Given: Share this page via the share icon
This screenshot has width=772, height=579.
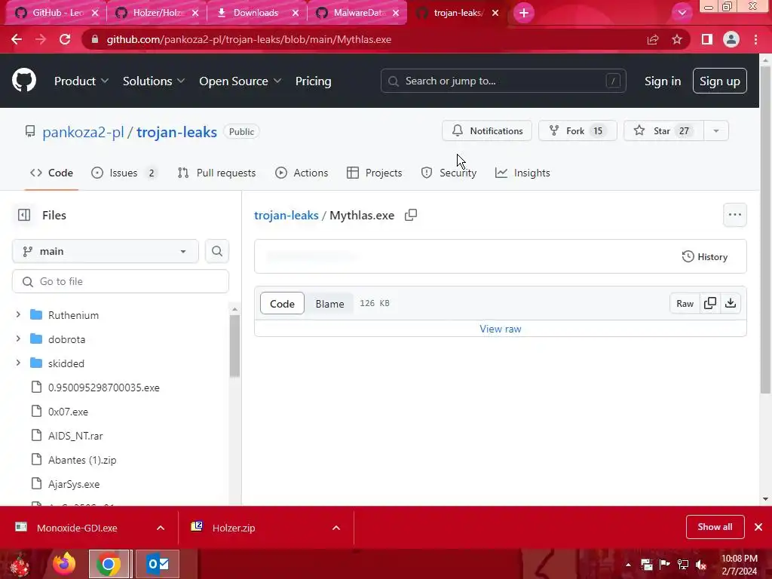Looking at the screenshot, I should (x=653, y=39).
